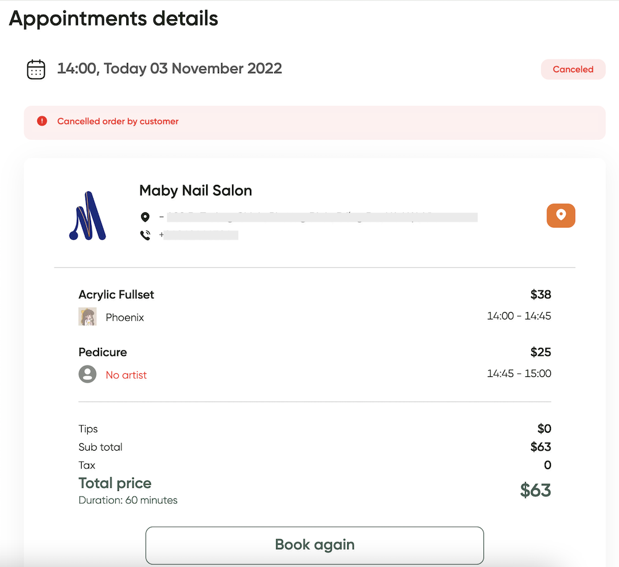Click the Book again button
619x567 pixels.
click(314, 545)
